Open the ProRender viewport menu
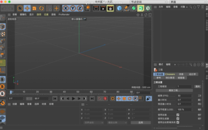The width and height of the screenshot is (208, 130). click(x=64, y=14)
